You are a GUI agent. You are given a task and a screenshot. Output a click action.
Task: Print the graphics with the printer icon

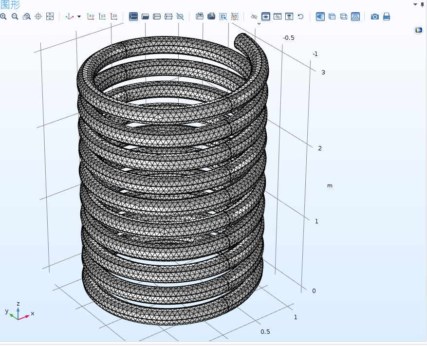click(x=387, y=17)
